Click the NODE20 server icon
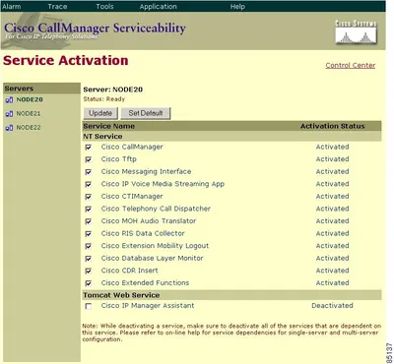 click(9, 100)
